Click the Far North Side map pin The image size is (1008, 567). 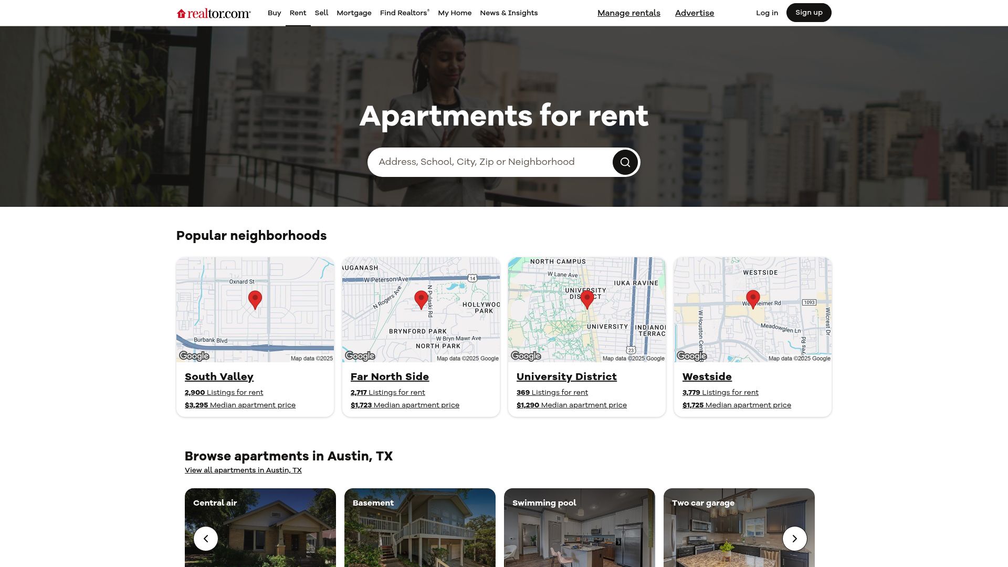click(421, 300)
